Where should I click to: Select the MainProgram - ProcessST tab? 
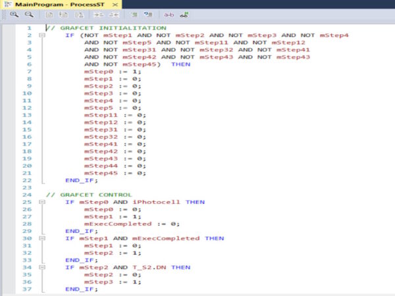click(x=59, y=5)
